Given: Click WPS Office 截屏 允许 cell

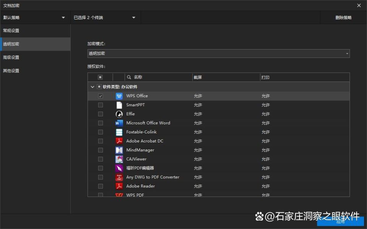Looking at the screenshot, I should [198, 96].
